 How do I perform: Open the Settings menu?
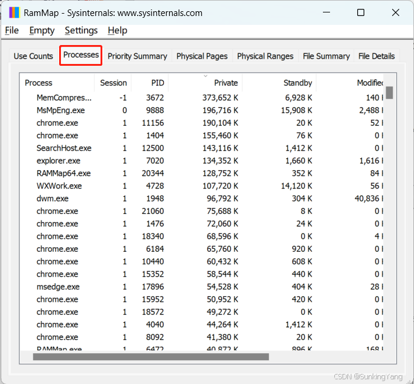pos(81,31)
